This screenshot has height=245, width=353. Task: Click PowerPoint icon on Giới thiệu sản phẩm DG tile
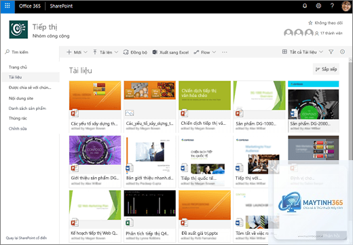tap(75, 168)
